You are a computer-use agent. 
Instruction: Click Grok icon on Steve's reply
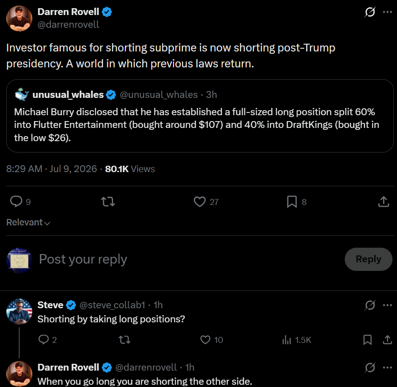[370, 305]
